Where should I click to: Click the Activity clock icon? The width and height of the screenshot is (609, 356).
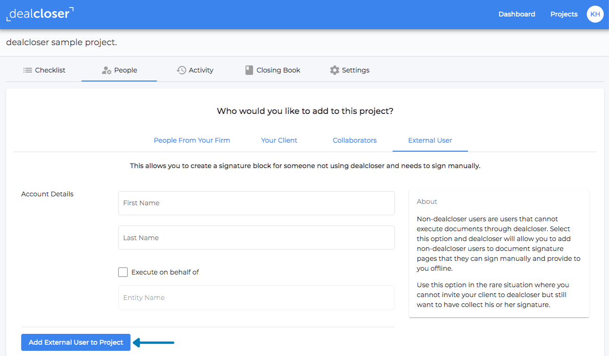(x=181, y=70)
